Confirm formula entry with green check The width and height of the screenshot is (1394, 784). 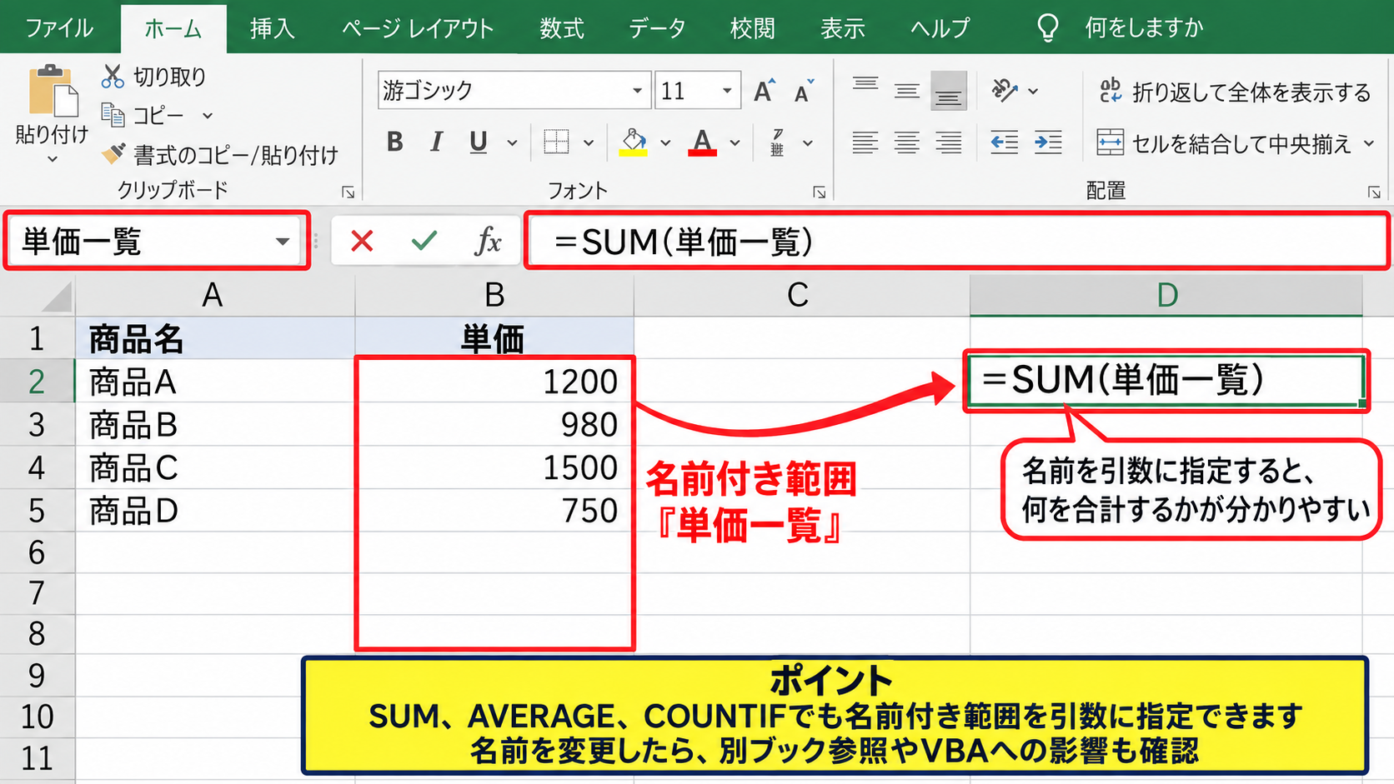pos(424,242)
